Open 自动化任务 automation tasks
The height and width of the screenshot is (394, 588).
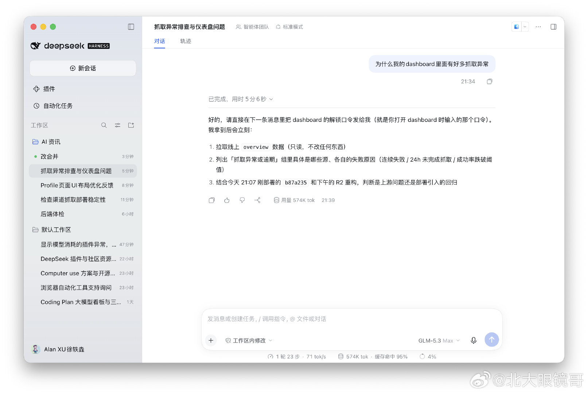53,106
